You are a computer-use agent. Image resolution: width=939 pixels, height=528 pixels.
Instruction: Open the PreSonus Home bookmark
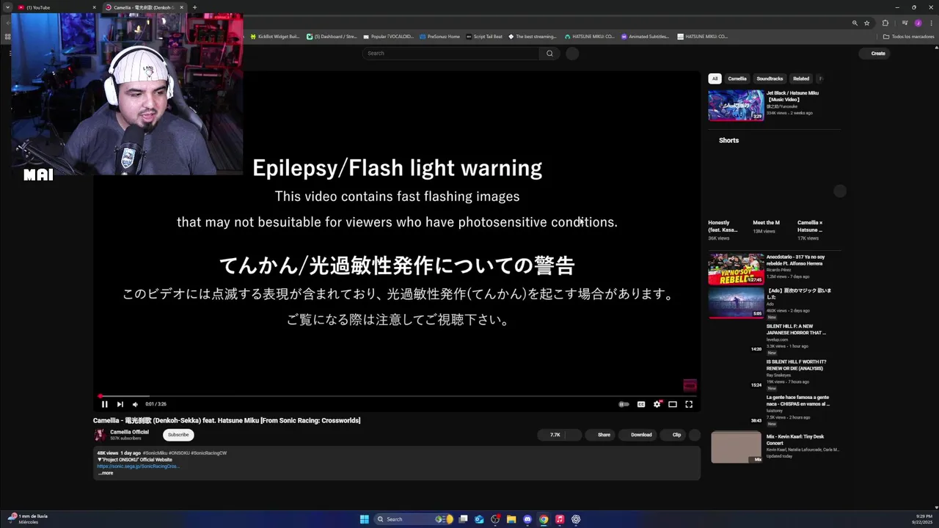pos(440,36)
